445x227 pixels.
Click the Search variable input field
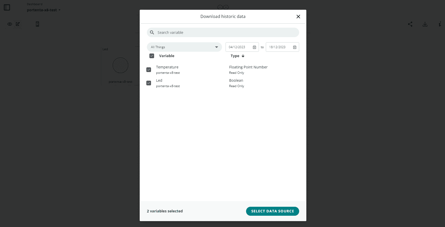[226, 33]
